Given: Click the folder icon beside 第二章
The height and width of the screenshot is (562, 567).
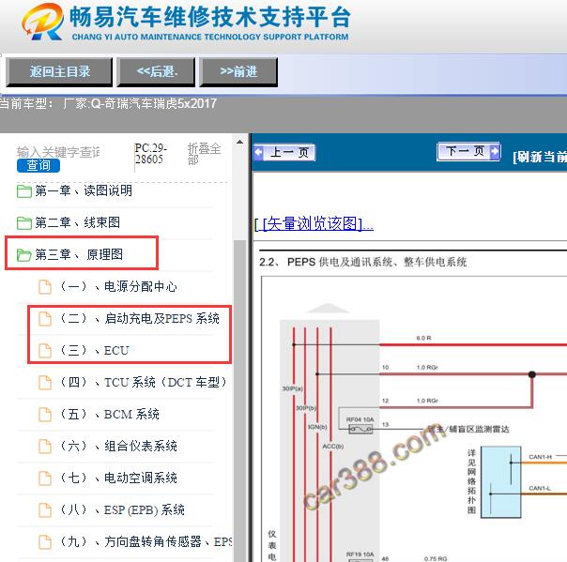Looking at the screenshot, I should pyautogui.click(x=24, y=223).
